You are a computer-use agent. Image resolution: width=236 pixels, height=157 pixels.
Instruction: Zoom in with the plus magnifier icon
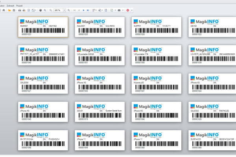coord(69,10)
